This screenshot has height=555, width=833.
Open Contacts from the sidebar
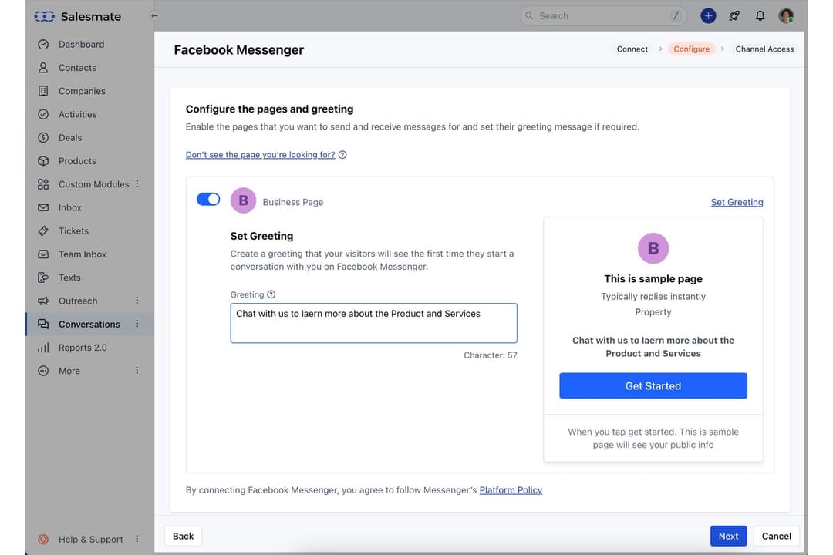[78, 68]
